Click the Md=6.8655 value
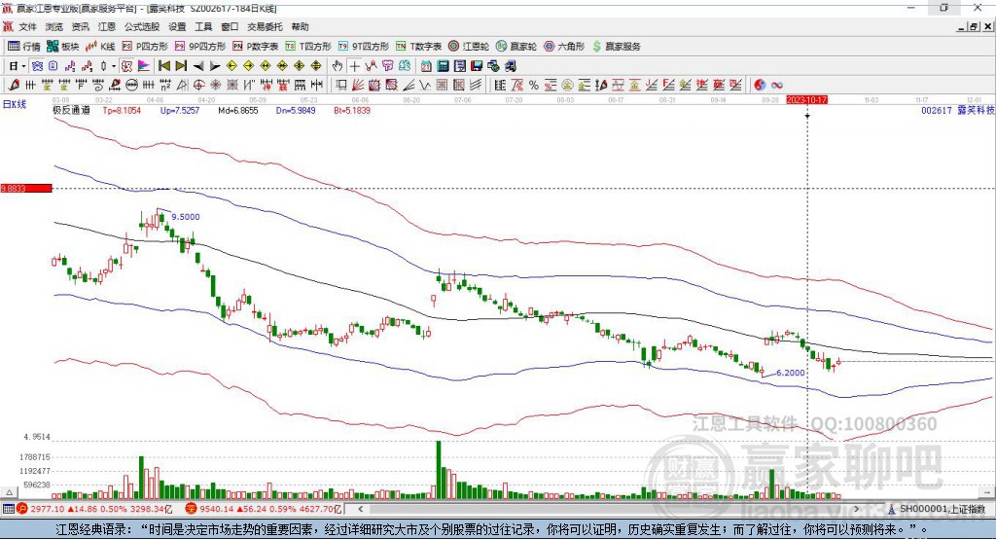This screenshot has height=539, width=996. tap(238, 110)
